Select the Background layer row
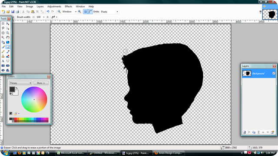Image resolution: width=278 pixels, height=156 pixels. click(259, 73)
